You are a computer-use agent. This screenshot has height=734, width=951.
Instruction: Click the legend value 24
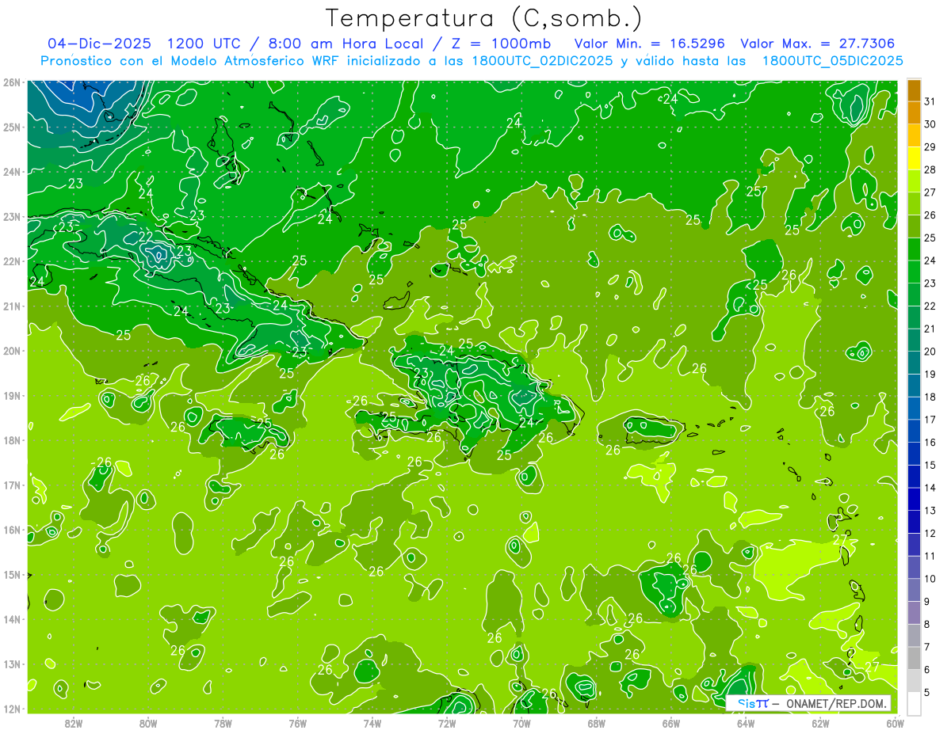tap(930, 261)
